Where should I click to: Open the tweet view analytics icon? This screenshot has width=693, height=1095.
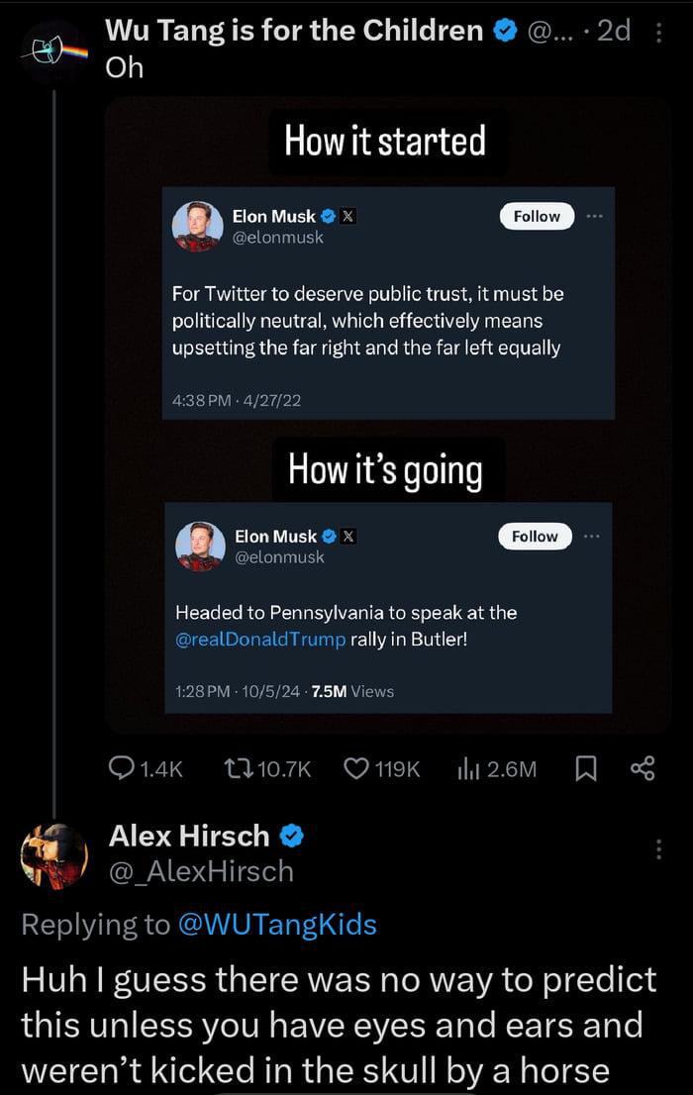tap(467, 769)
